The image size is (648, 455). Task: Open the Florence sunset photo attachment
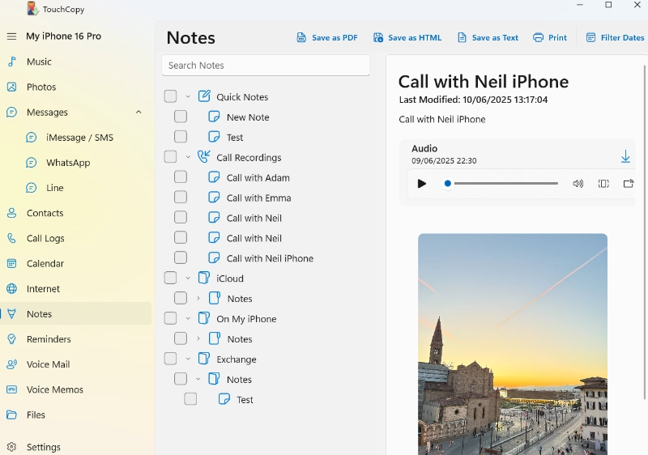coord(513,344)
